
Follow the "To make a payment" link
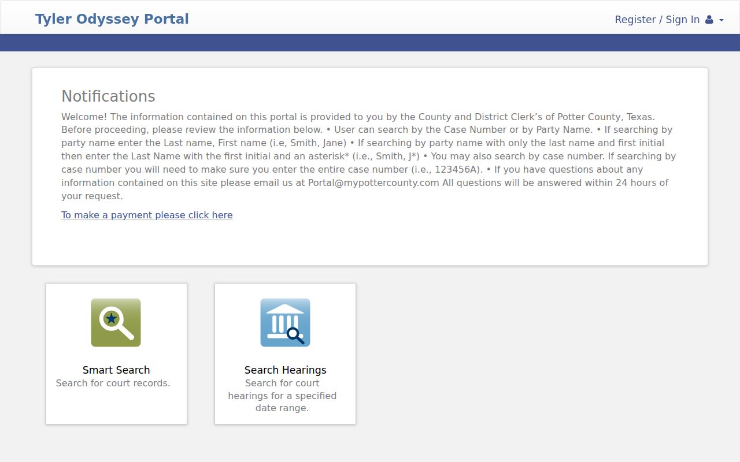(x=147, y=215)
